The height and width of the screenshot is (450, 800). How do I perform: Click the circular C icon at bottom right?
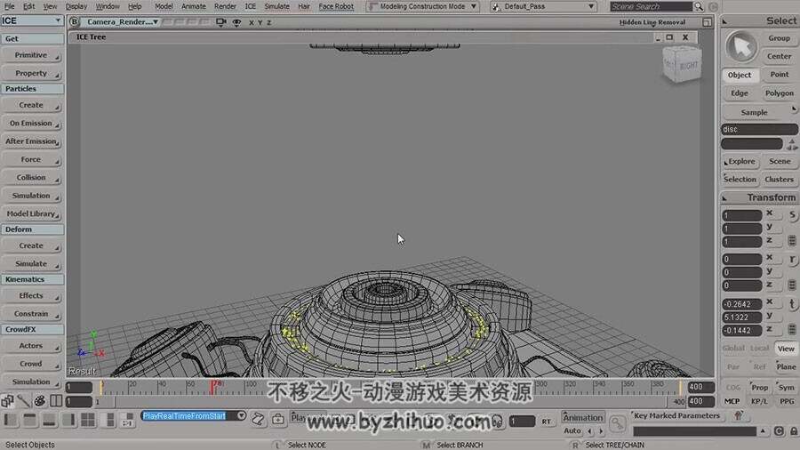click(779, 431)
